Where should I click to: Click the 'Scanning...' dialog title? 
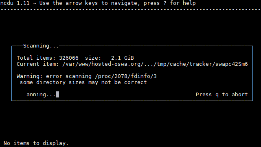click(x=41, y=46)
